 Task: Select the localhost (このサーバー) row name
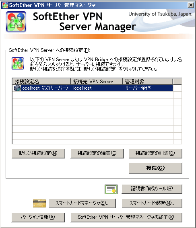click(x=45, y=88)
